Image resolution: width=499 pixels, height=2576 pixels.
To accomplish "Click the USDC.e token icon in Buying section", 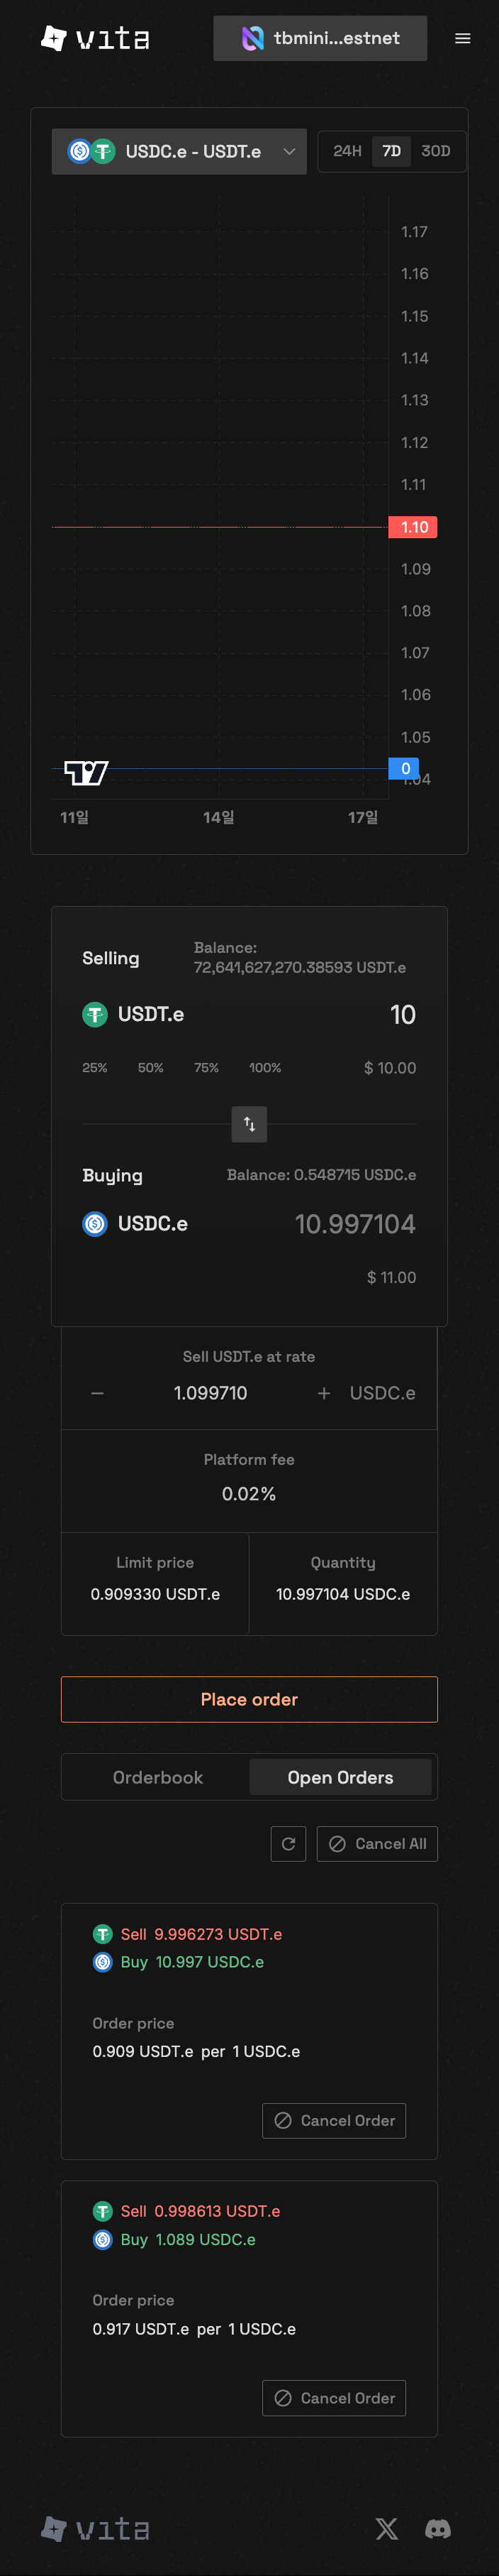I will (96, 1223).
